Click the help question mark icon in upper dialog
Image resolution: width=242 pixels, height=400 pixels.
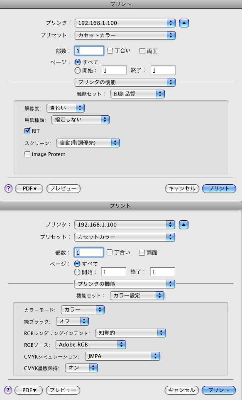pos(8,188)
